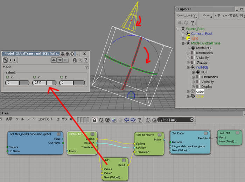Screen dimensions: 245x182
Task: Collapse the Add section in property editor
Action: coord(3,67)
